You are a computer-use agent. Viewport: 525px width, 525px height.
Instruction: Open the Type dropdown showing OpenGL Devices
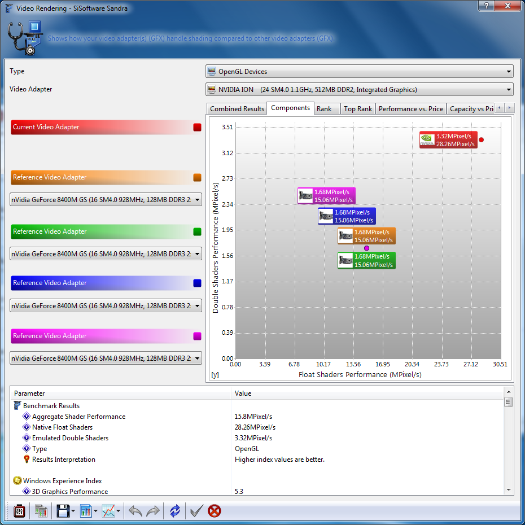coord(359,71)
